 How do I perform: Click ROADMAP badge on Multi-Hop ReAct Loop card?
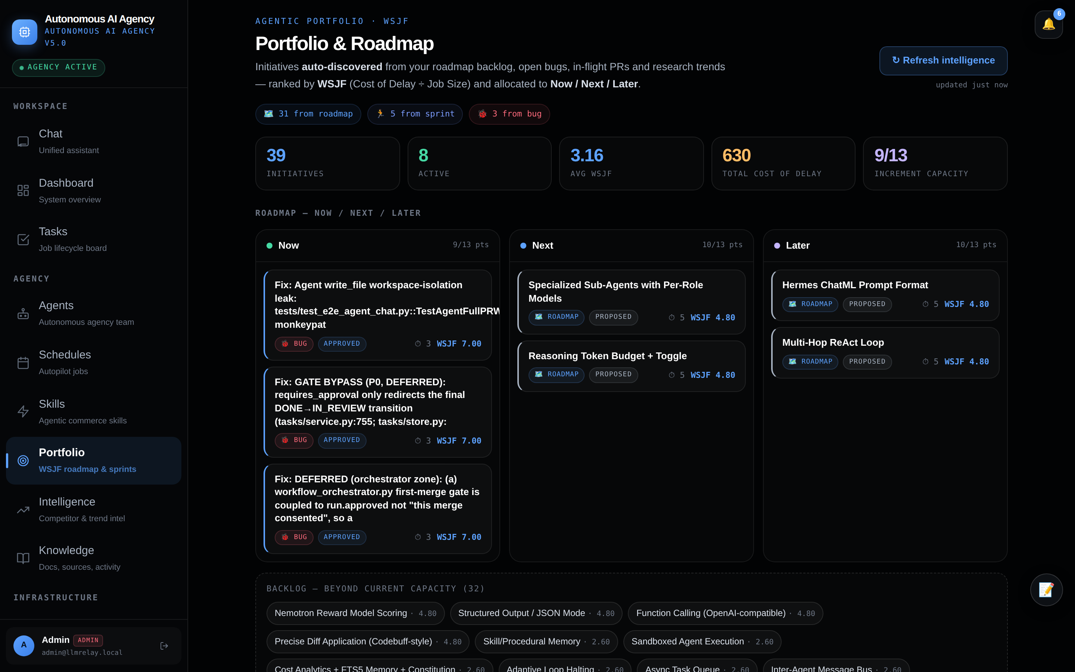[810, 362]
